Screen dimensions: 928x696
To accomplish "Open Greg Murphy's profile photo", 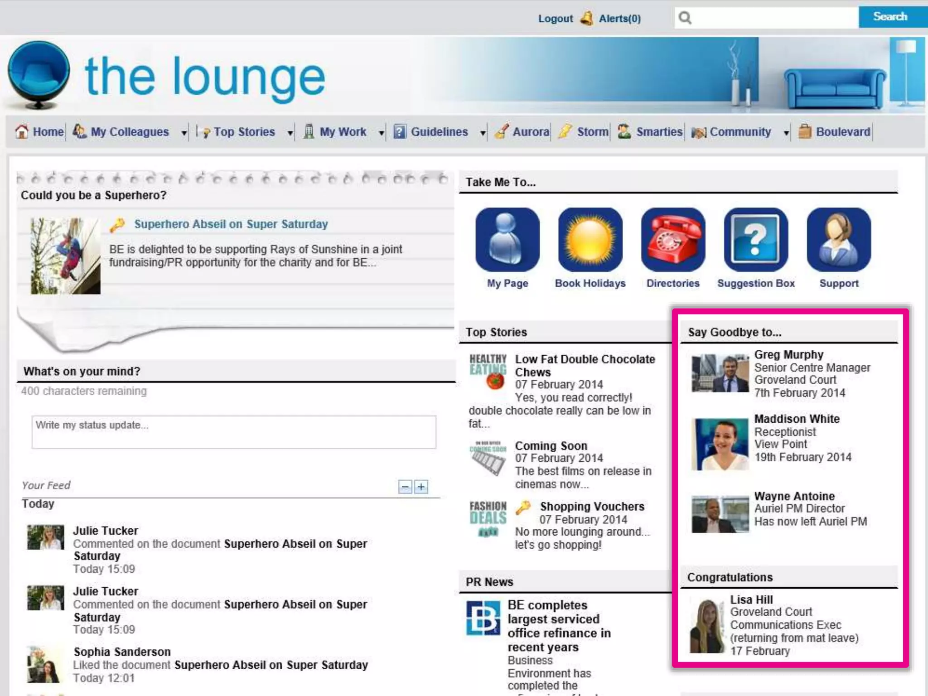I will pyautogui.click(x=720, y=373).
